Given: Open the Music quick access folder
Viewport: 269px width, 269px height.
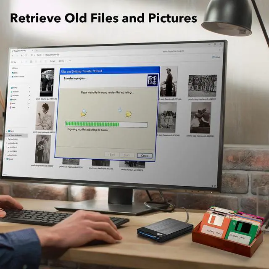Looking at the screenshot, I should coord(14,103).
